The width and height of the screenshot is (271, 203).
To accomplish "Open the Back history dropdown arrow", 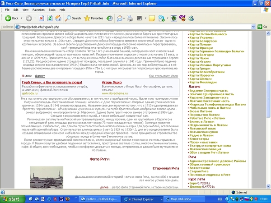I will tap(22, 18).
